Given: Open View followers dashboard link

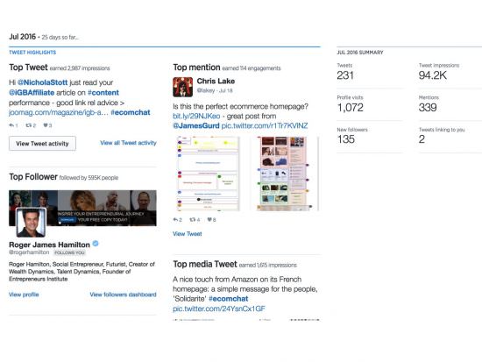Looking at the screenshot, I should point(123,295).
